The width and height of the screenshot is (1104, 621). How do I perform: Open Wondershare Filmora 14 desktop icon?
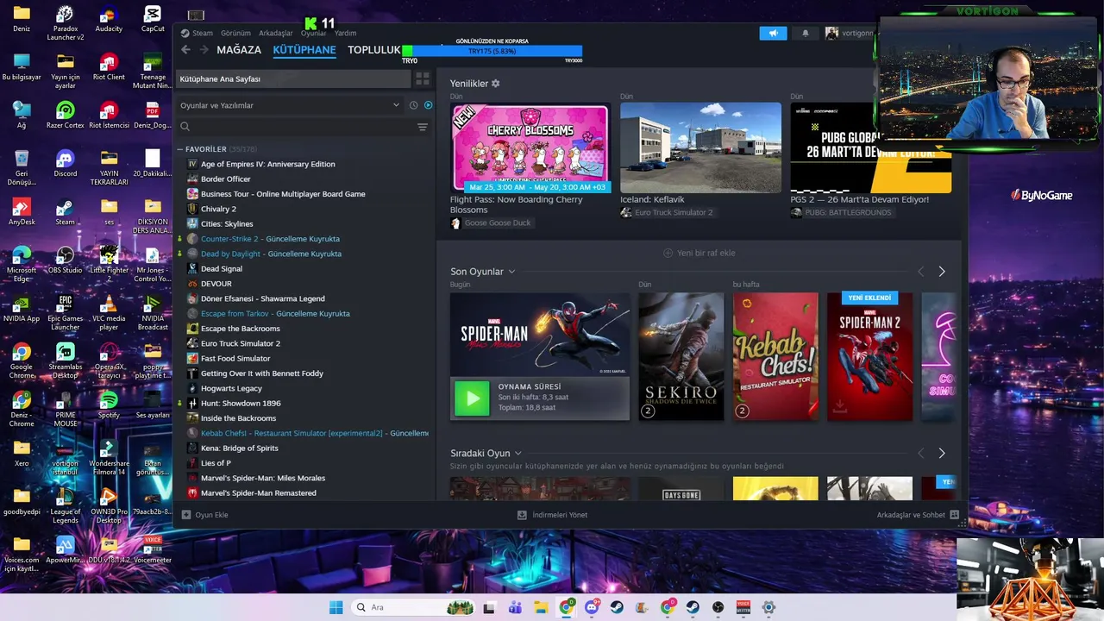(109, 458)
